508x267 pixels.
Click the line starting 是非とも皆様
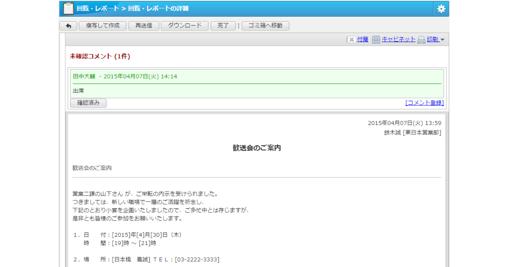tap(127, 219)
